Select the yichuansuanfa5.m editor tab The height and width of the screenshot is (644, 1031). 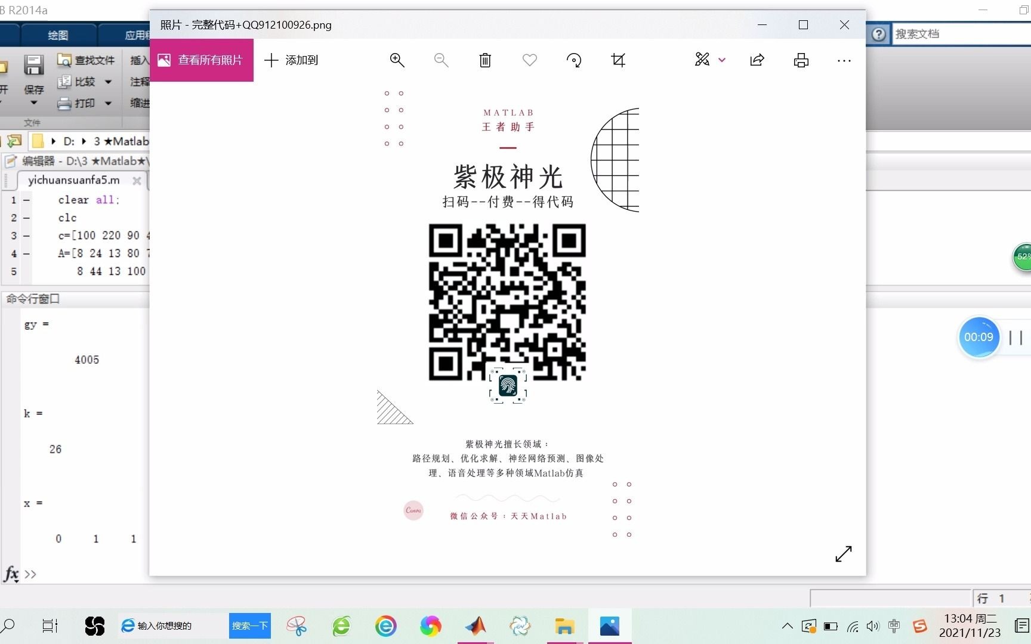tap(73, 180)
